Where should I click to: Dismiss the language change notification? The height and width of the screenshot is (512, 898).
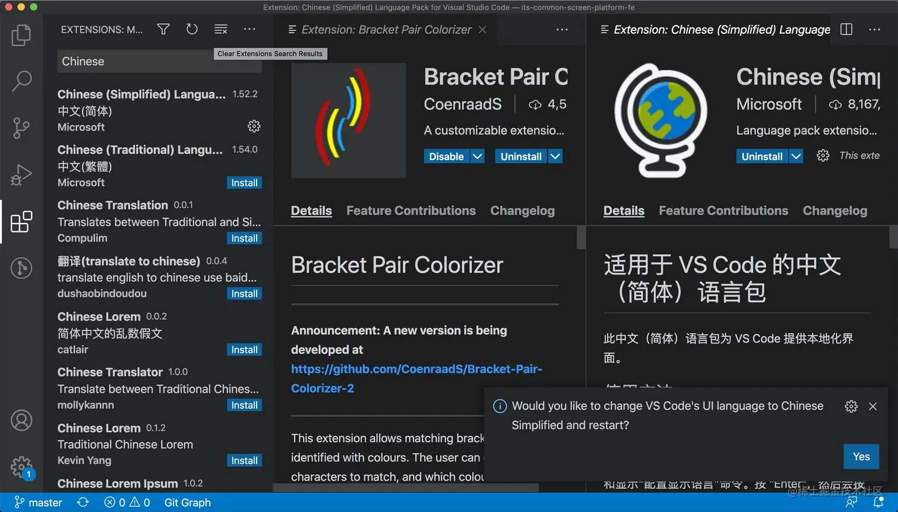(x=873, y=406)
